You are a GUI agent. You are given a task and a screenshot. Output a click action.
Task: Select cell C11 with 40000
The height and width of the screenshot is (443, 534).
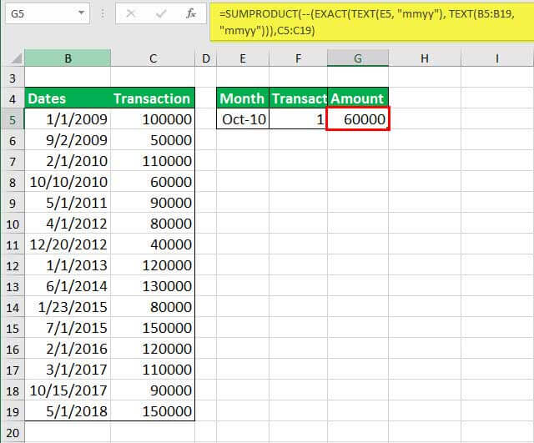[x=153, y=244]
